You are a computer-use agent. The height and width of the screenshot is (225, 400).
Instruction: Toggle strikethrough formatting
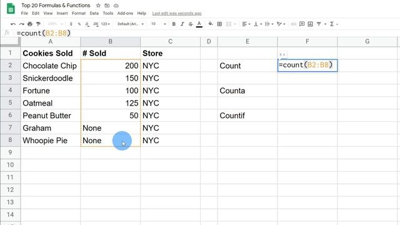click(x=191, y=24)
